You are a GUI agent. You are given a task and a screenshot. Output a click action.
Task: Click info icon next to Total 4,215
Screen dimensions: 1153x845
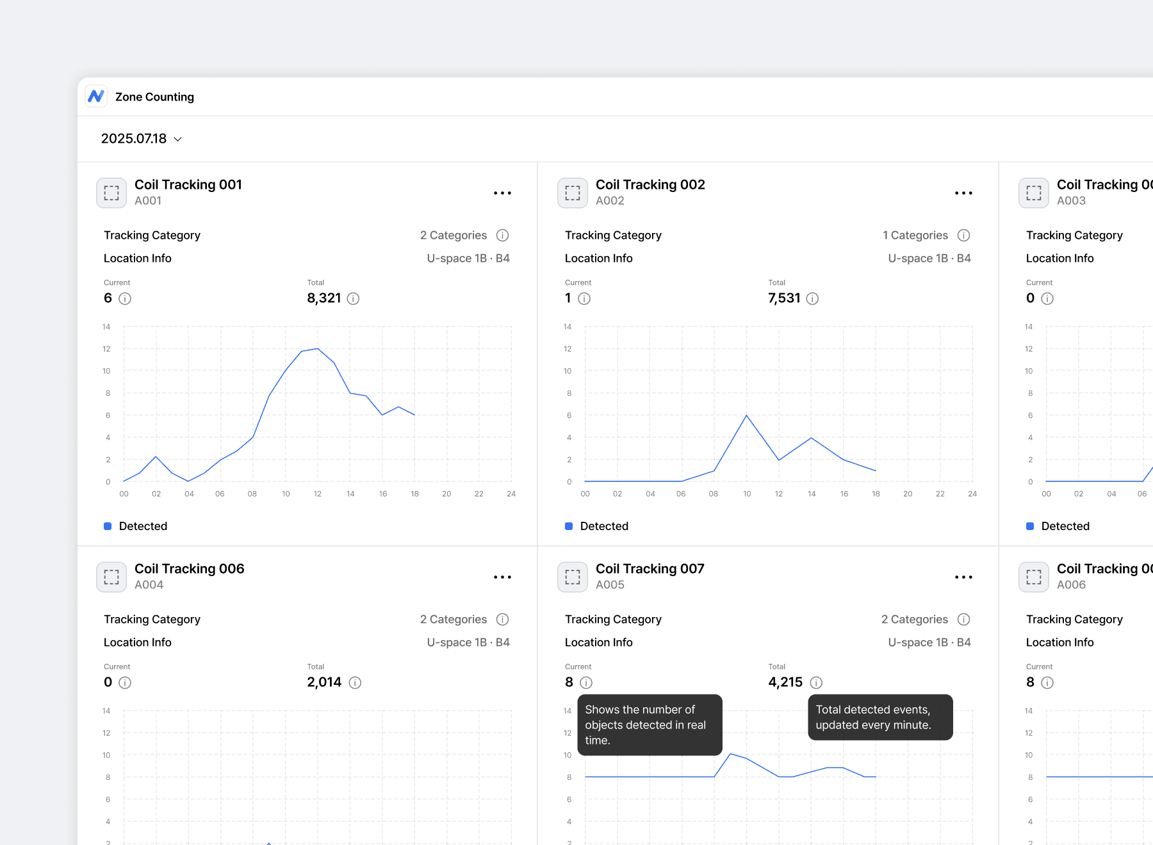click(816, 682)
